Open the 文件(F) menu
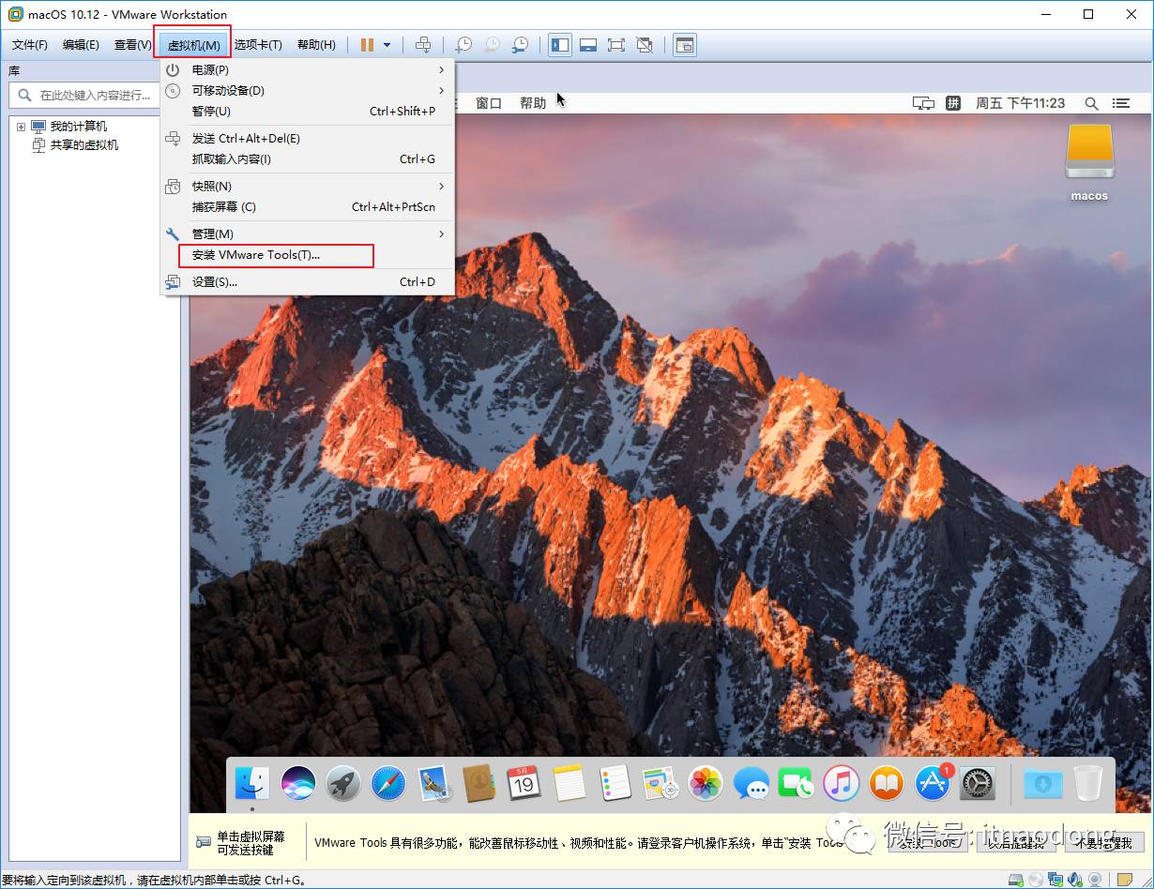Screen dimensions: 1154x889 point(29,45)
